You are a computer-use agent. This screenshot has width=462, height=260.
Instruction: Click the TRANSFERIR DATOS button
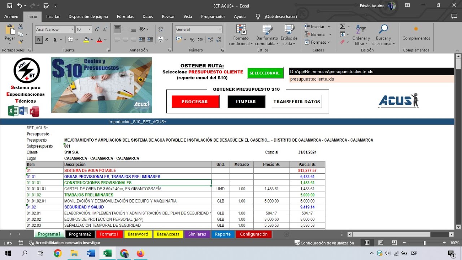coord(297,102)
